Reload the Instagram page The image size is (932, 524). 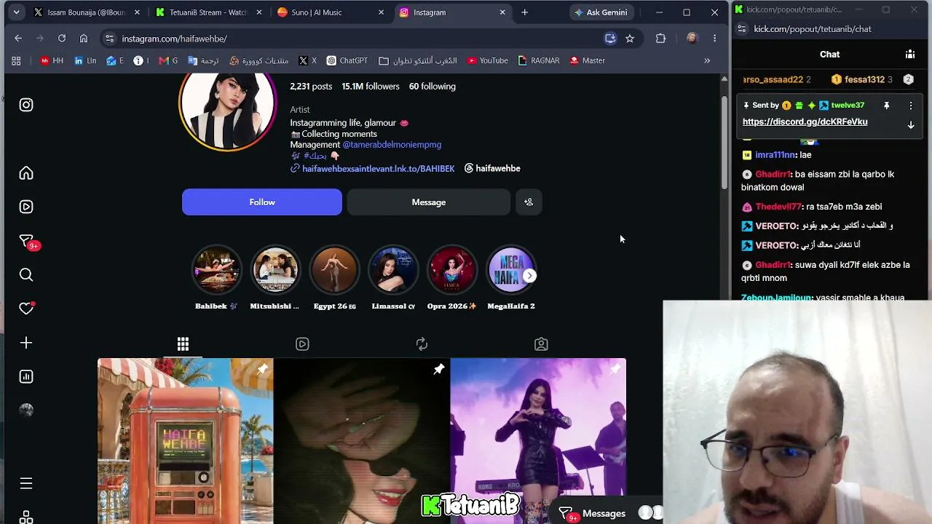62,39
